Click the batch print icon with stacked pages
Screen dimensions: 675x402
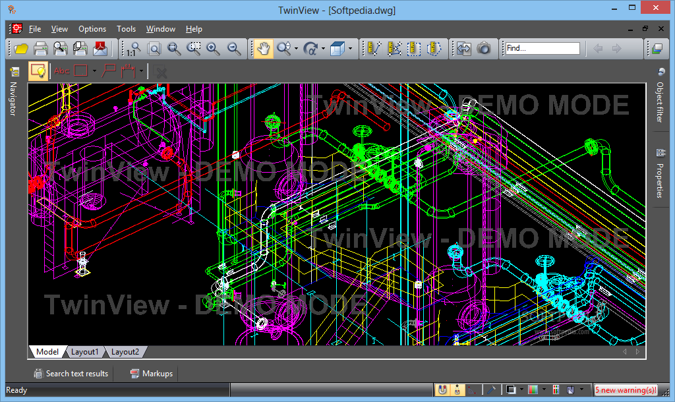(80, 49)
